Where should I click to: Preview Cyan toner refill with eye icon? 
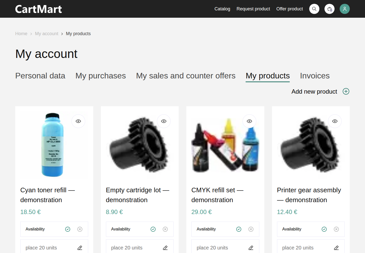tap(78, 121)
